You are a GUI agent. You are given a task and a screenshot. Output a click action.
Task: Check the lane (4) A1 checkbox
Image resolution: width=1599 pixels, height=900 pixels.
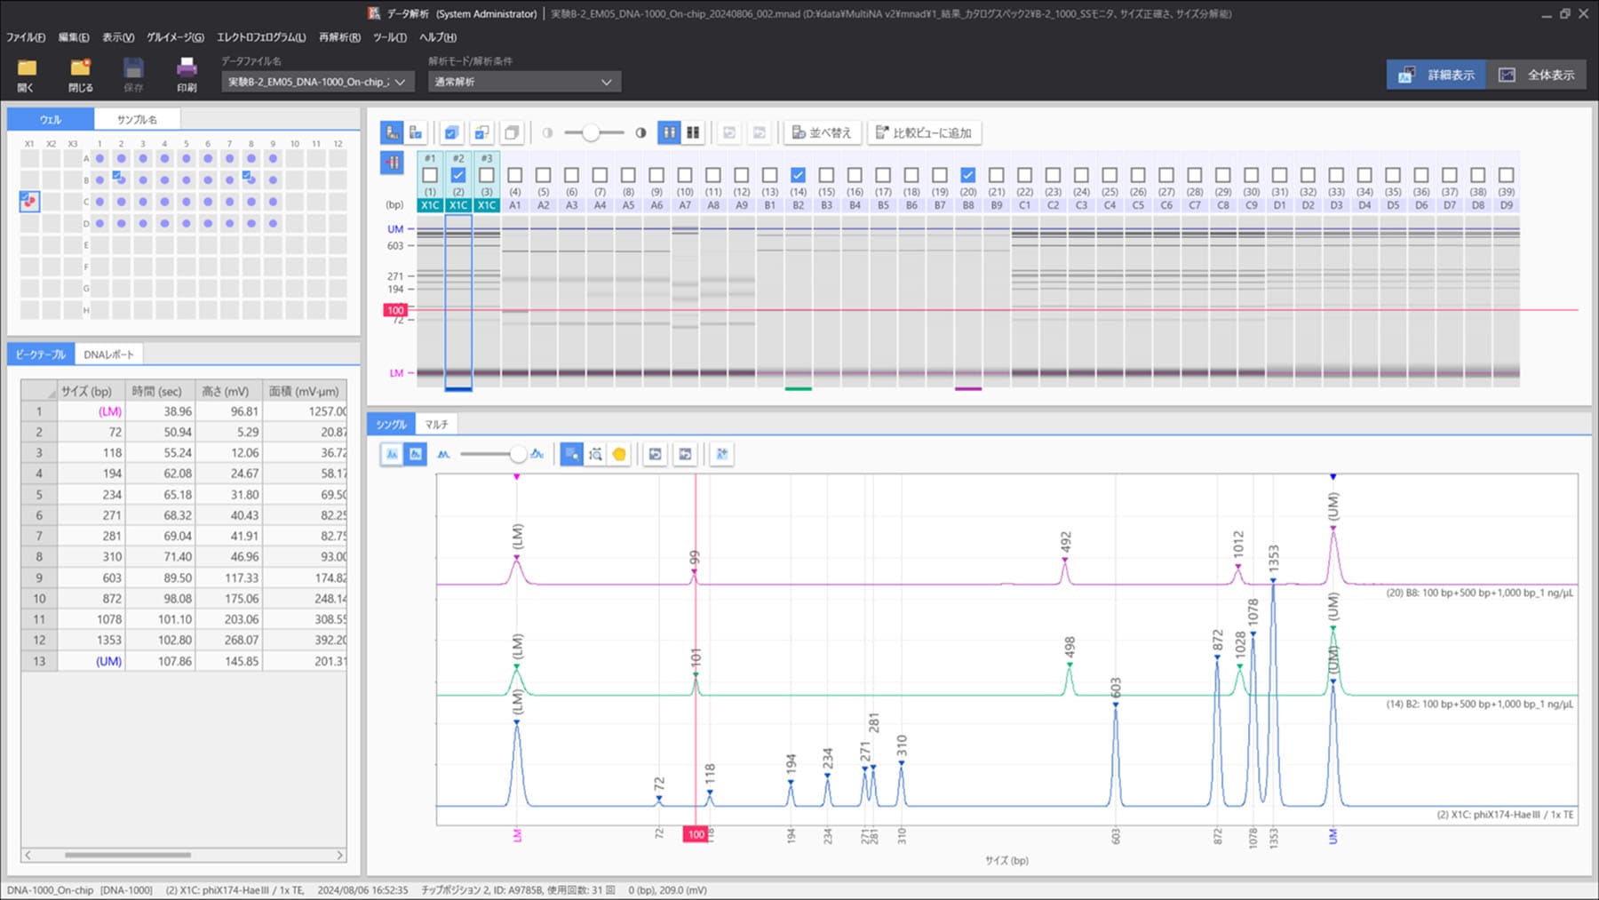click(x=515, y=175)
